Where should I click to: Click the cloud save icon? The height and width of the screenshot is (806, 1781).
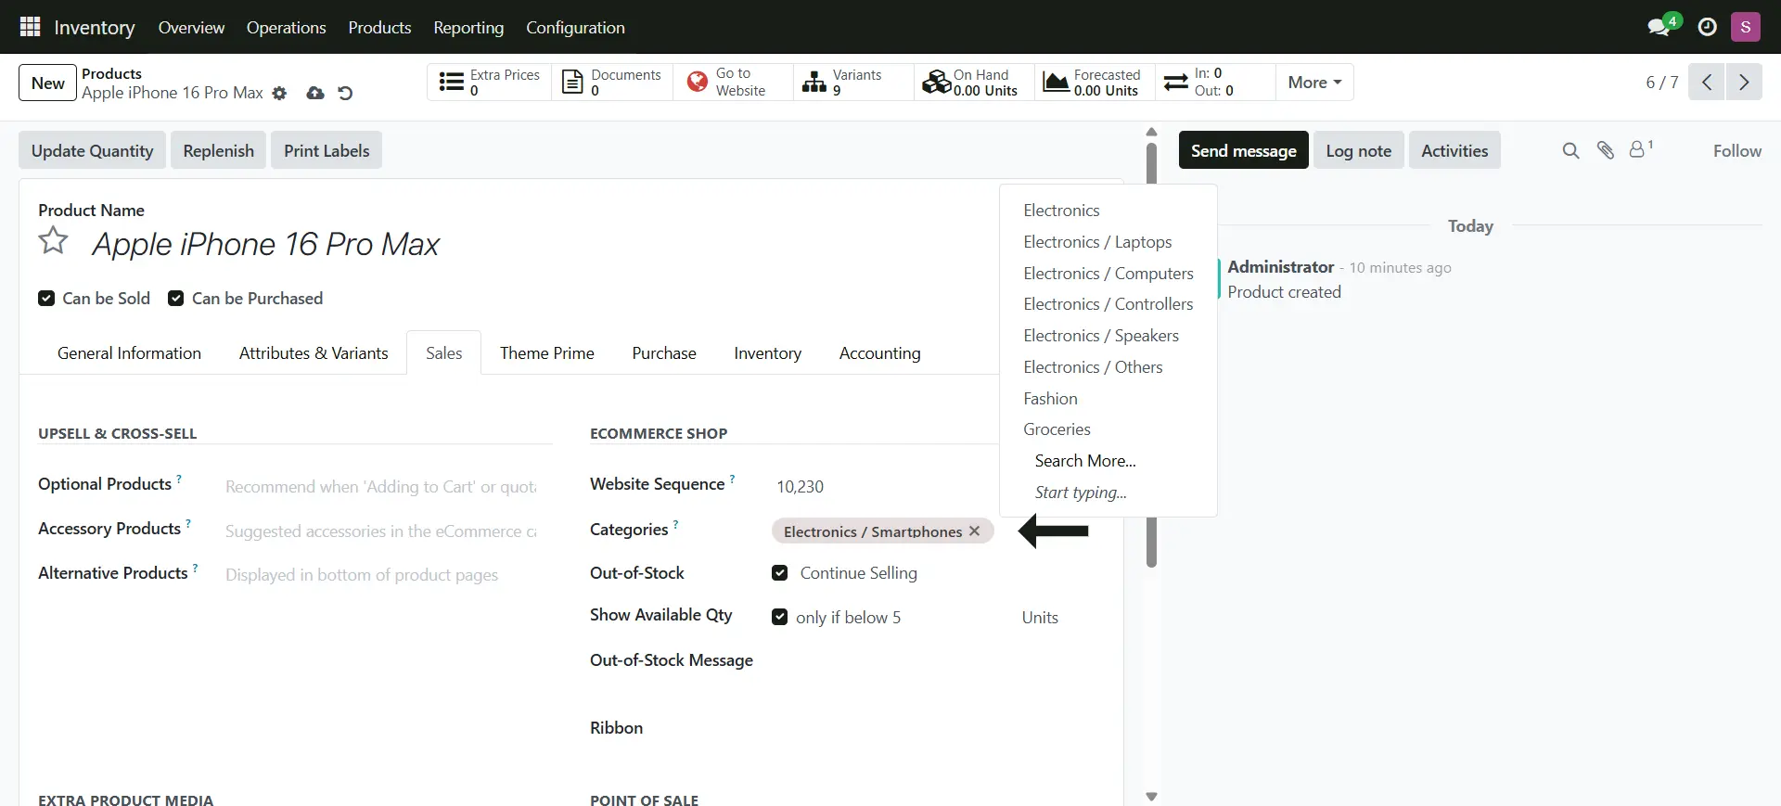point(315,94)
